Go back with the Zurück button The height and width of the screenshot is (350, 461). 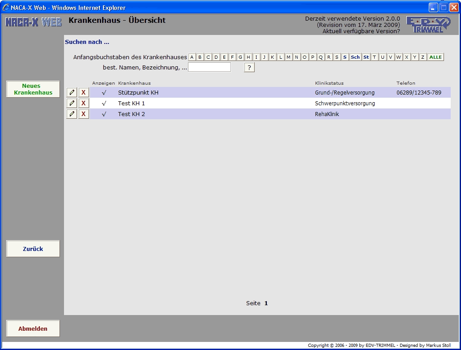click(x=33, y=249)
